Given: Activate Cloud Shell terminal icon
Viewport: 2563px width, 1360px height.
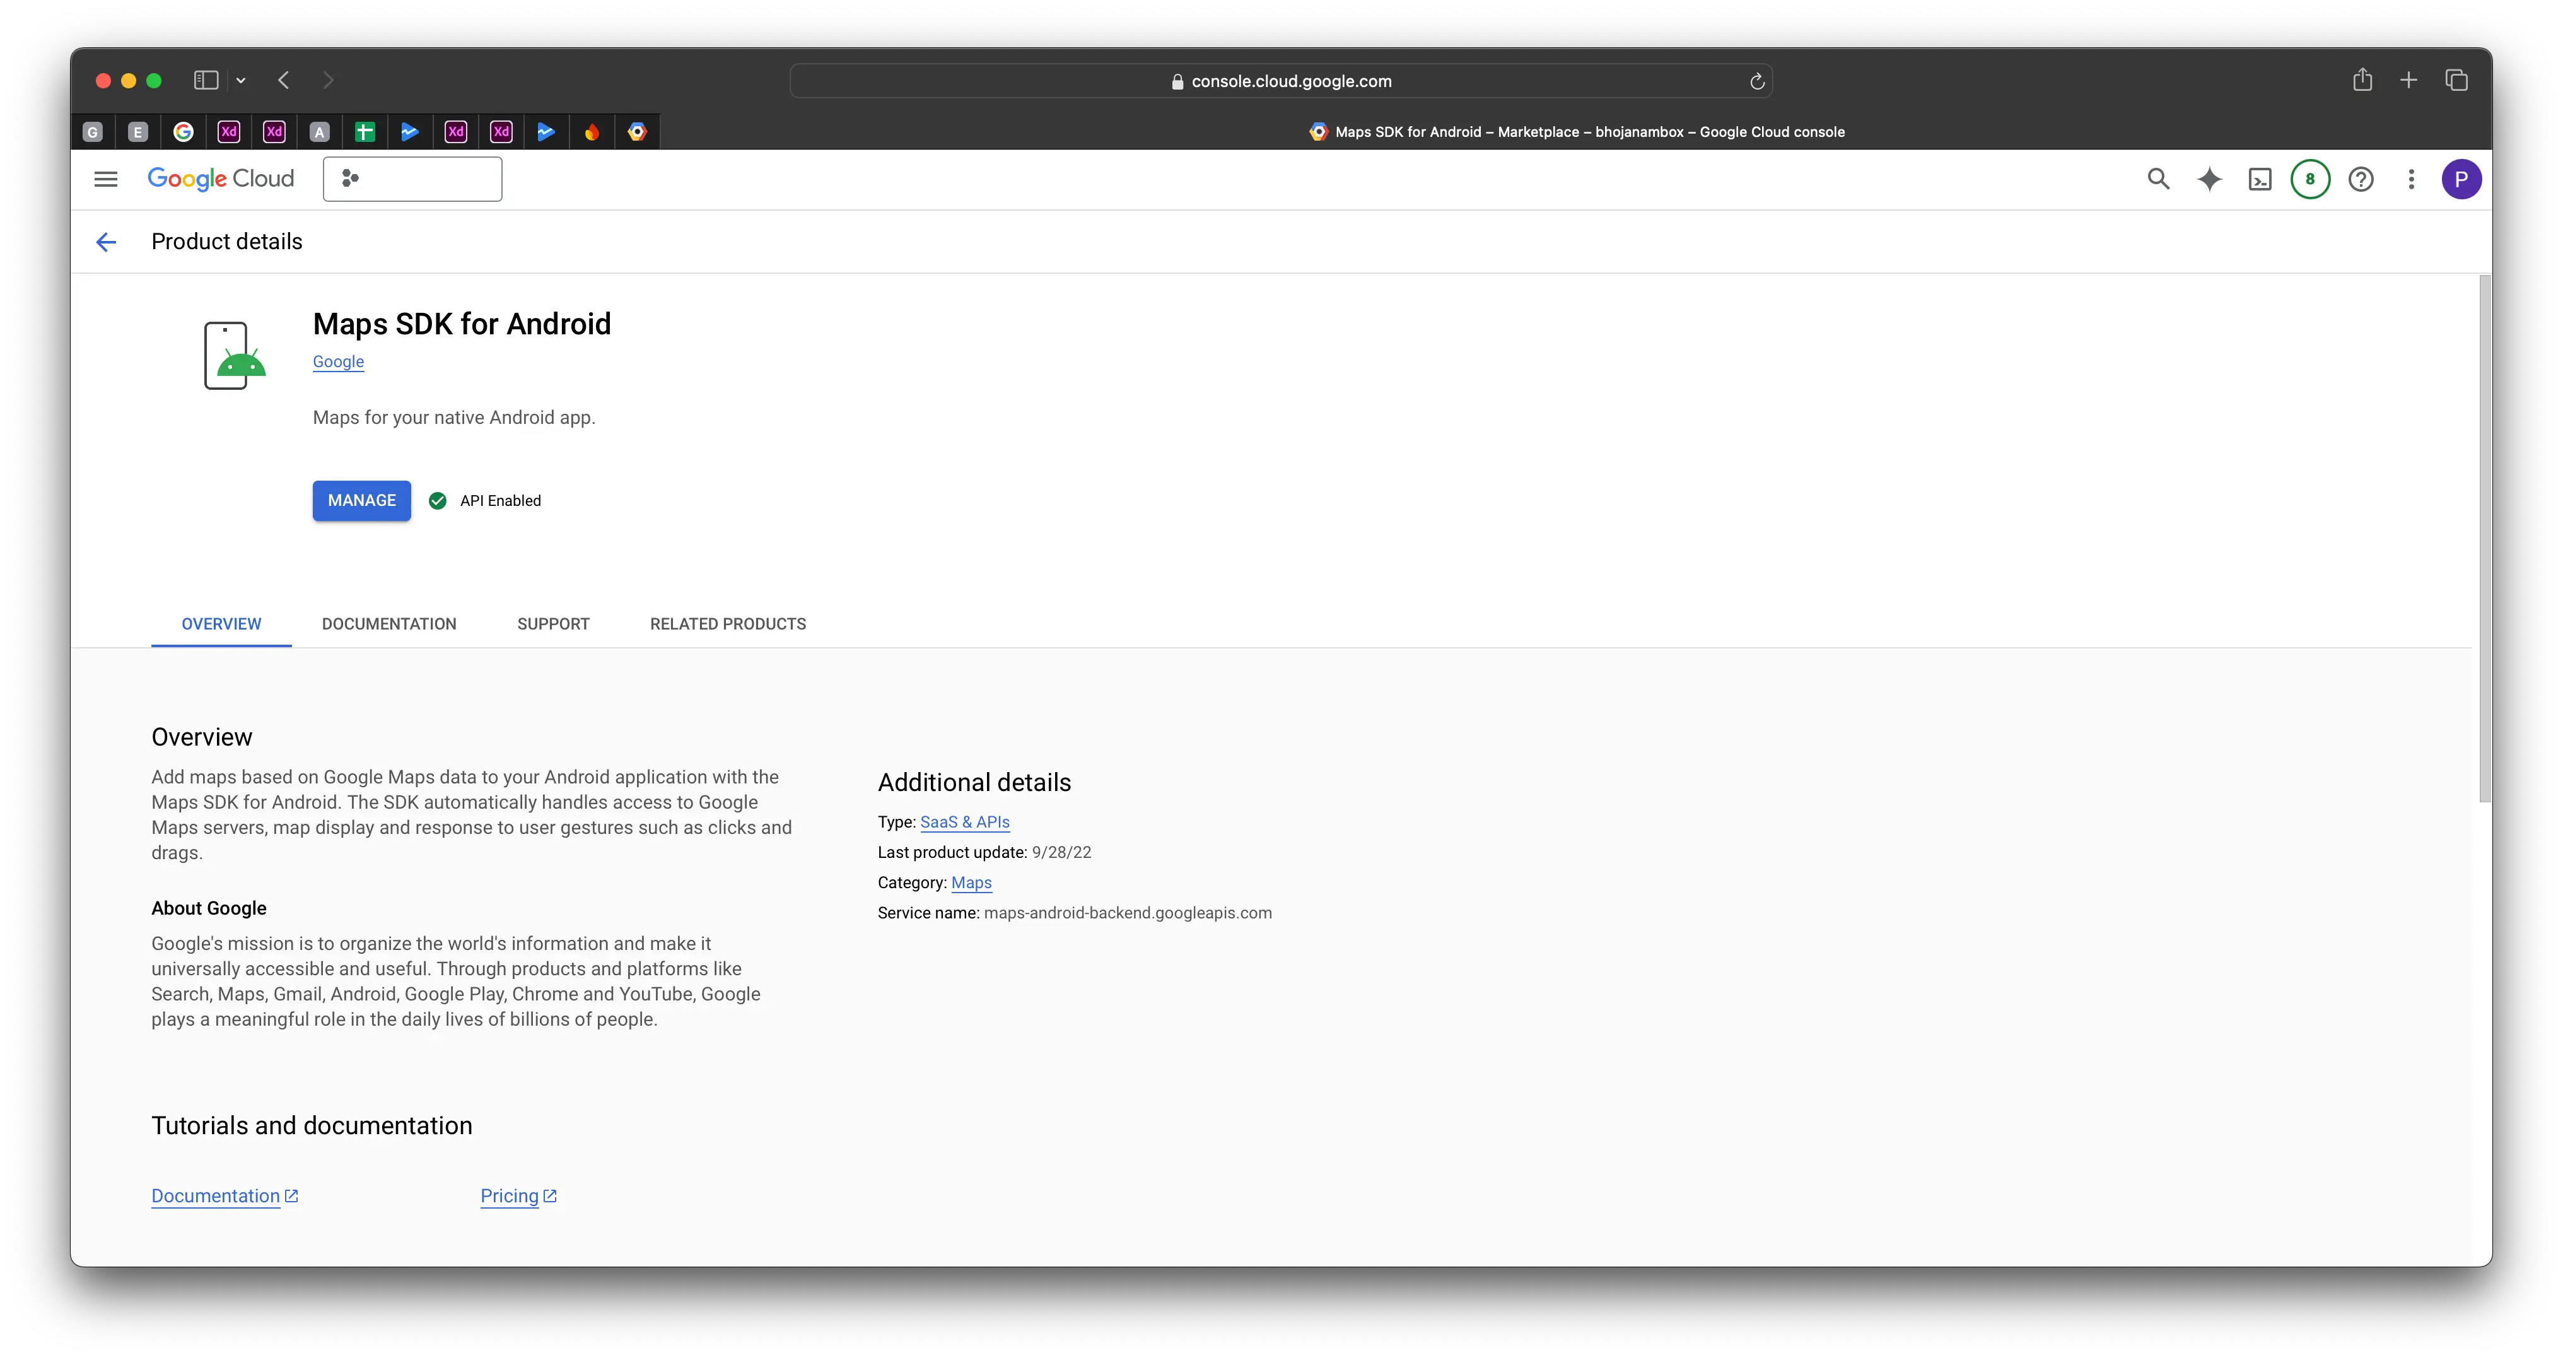Looking at the screenshot, I should pyautogui.click(x=2260, y=179).
